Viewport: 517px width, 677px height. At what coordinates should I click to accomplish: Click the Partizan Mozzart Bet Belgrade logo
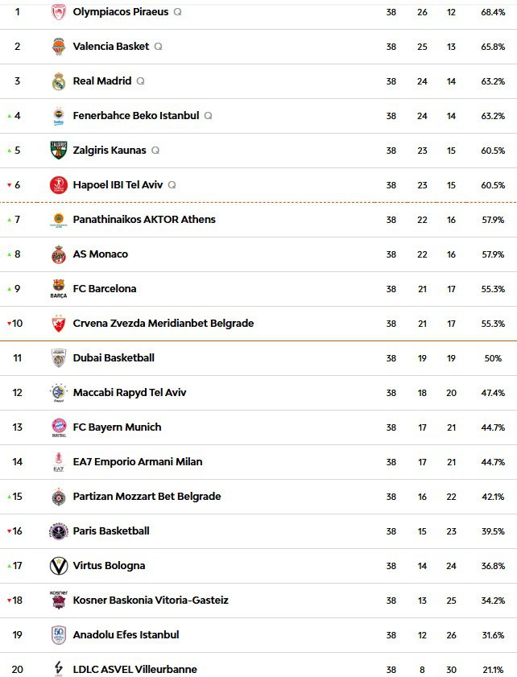(x=59, y=496)
